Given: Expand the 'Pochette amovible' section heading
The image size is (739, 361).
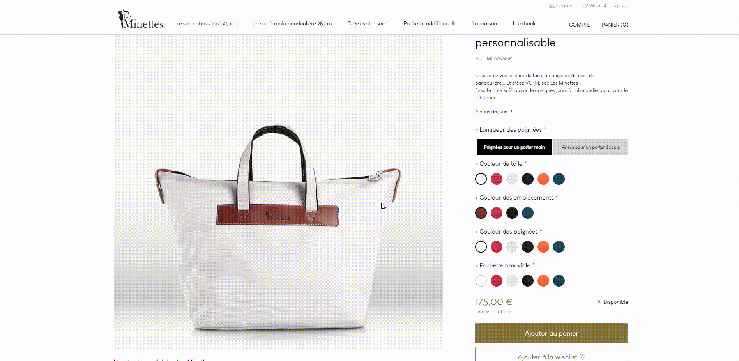Looking at the screenshot, I should tap(505, 265).
